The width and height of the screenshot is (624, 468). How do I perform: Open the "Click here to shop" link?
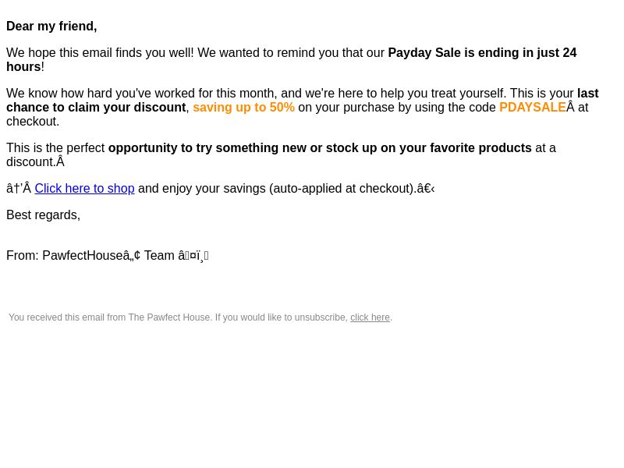pyautogui.click(x=84, y=188)
